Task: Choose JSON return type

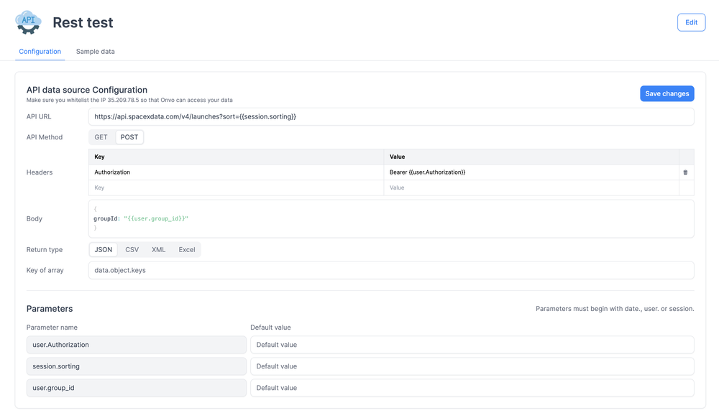Action: tap(104, 250)
